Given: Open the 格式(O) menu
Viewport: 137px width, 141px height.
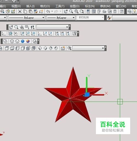Looking at the screenshot, I should (x=45, y=6).
